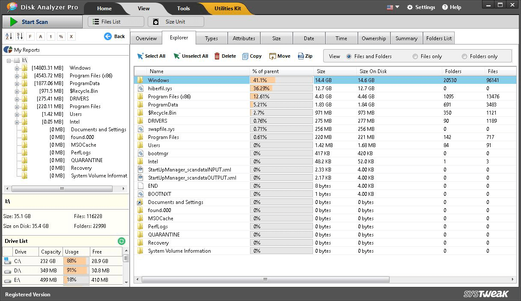Expand the Intel tree node
Screen dimensions: 521x301
click(x=17, y=122)
